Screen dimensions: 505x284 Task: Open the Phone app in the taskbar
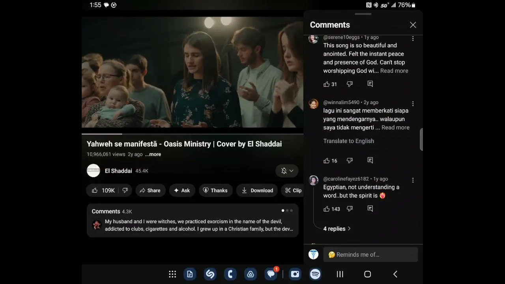point(230,274)
